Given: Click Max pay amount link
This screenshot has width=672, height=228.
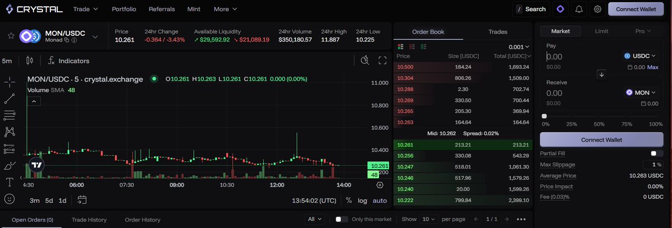Looking at the screenshot, I should point(653,67).
